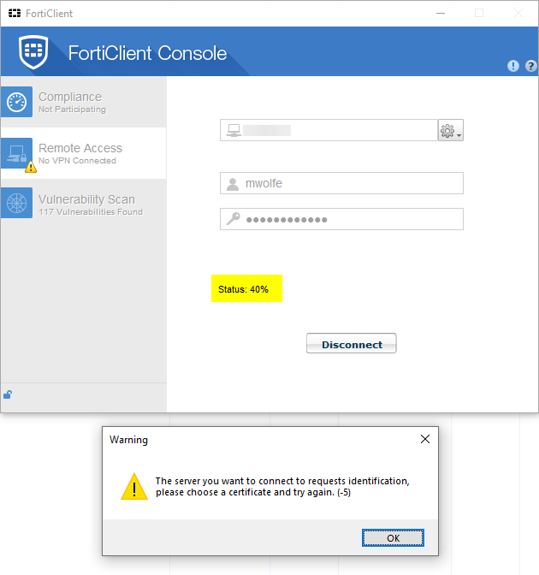Click the certificate warning message text
This screenshot has width=539, height=575.
[x=282, y=487]
